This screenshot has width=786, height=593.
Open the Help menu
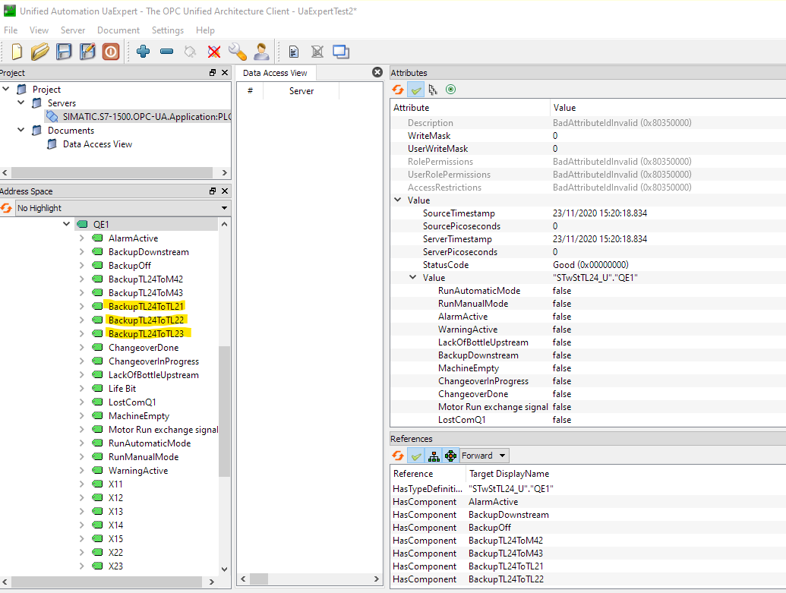[x=205, y=30]
